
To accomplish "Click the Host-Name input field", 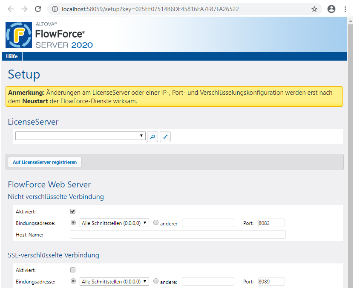I will click(x=178, y=234).
